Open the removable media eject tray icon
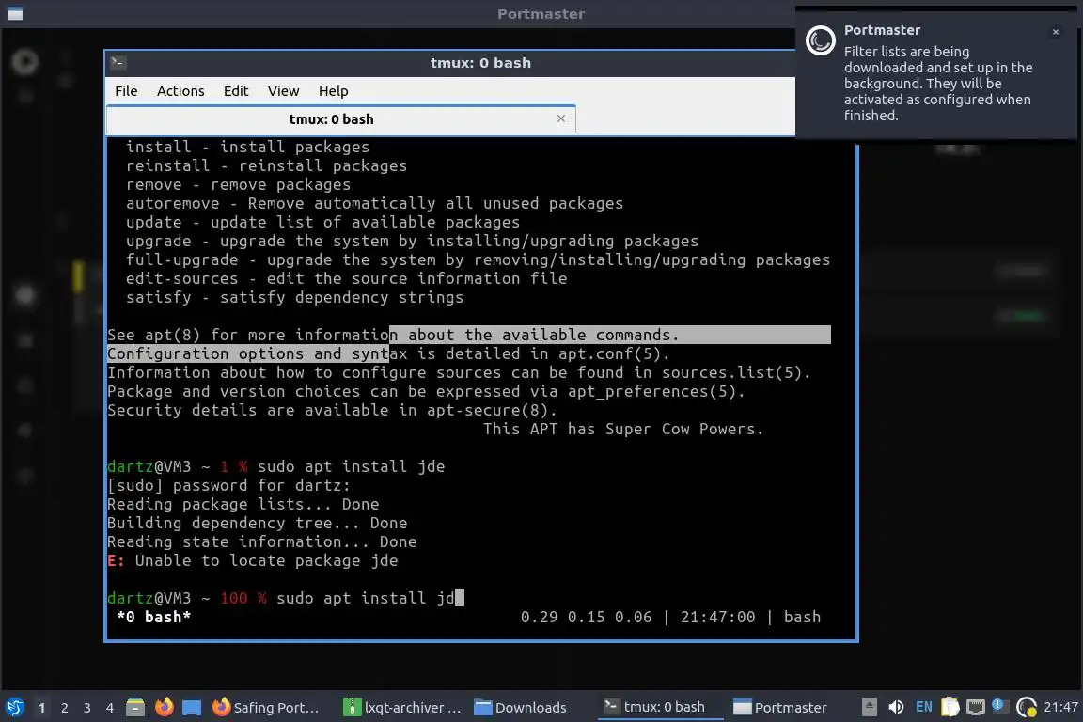The image size is (1083, 722). pyautogui.click(x=869, y=707)
